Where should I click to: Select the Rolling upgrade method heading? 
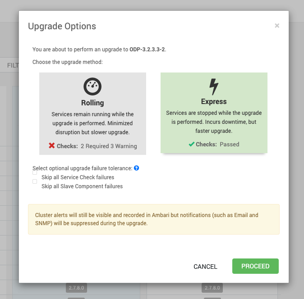coord(92,103)
